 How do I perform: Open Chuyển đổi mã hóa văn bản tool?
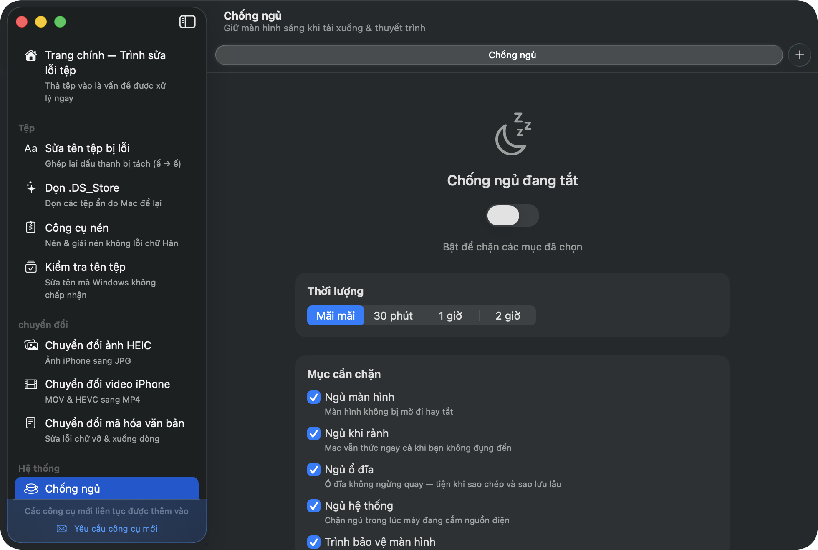pyautogui.click(x=107, y=430)
